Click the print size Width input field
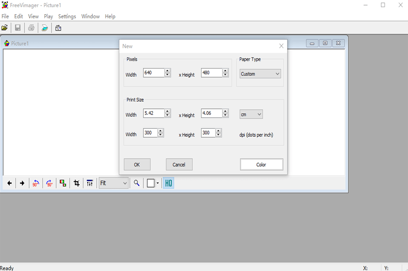 coord(154,114)
